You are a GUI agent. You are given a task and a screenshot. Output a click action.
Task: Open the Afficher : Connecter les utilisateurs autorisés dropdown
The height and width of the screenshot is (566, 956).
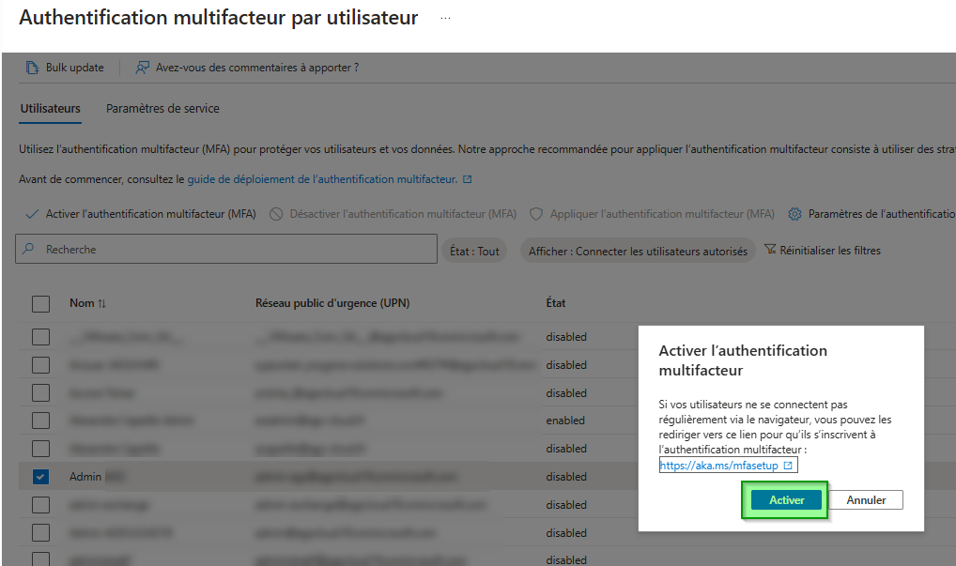pos(637,250)
